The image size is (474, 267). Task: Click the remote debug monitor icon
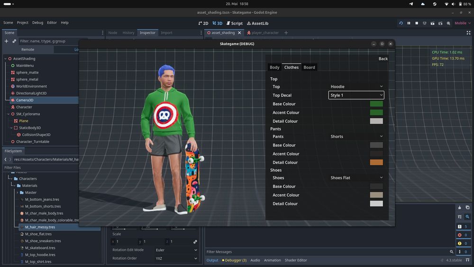[x=424, y=23]
